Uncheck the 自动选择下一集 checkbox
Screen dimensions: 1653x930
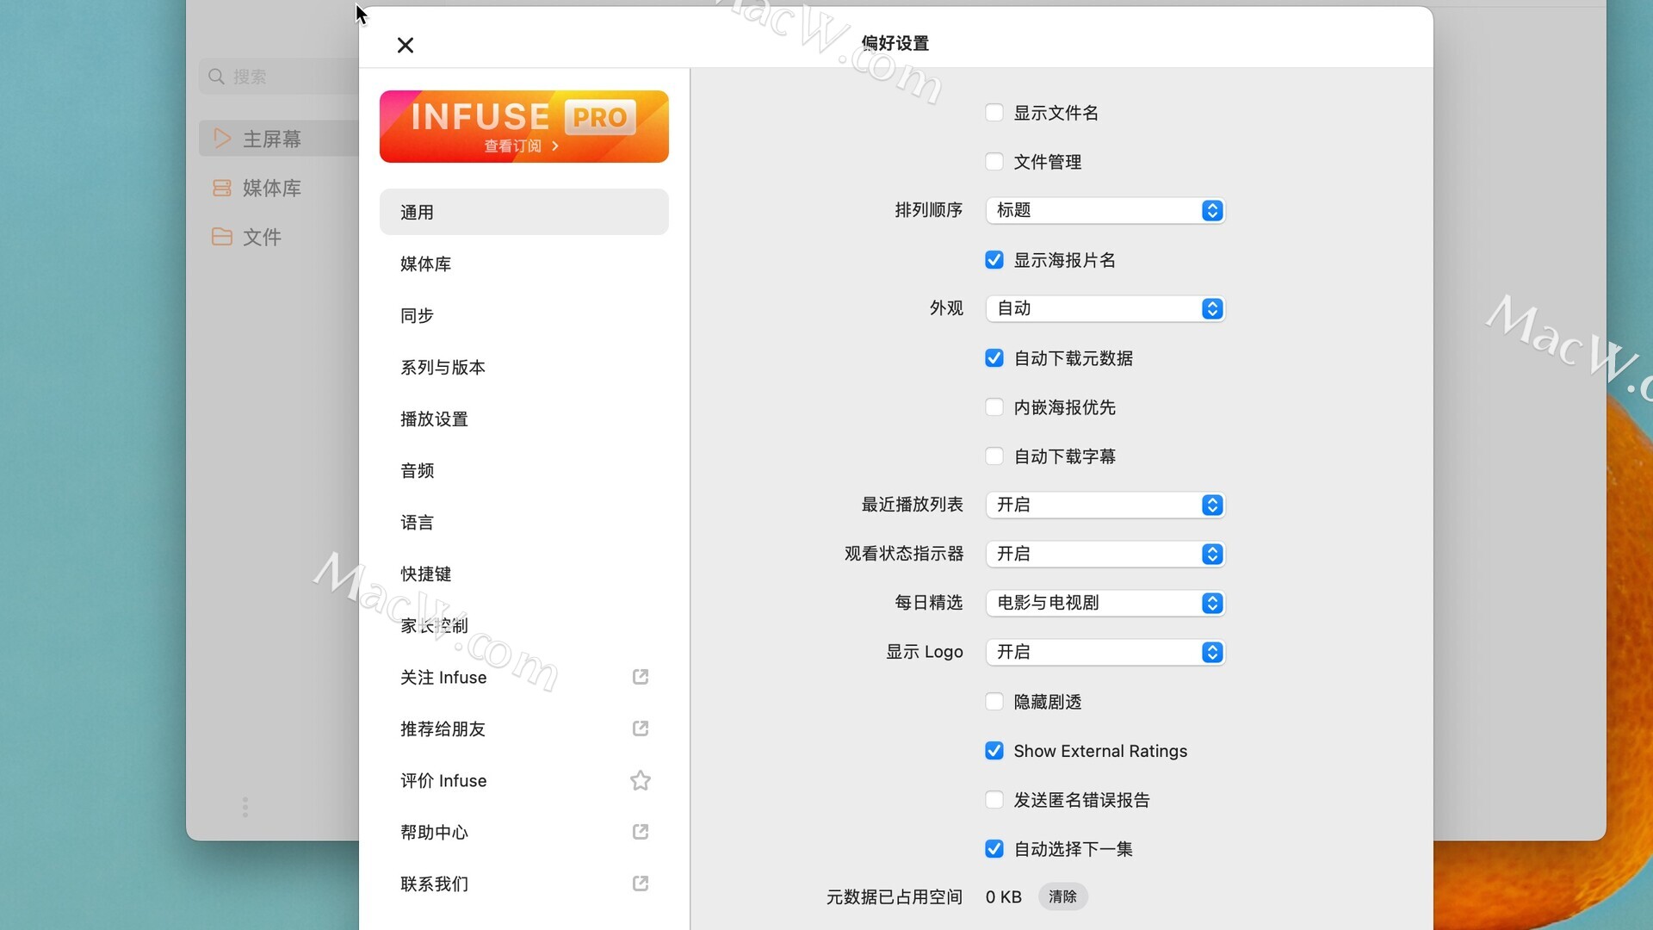click(x=994, y=849)
